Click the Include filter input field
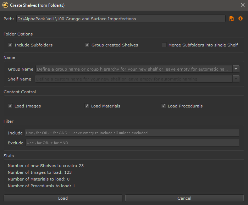The width and height of the screenshot is (248, 205). (132, 133)
